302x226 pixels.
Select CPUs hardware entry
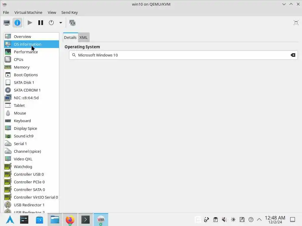pyautogui.click(x=32, y=59)
